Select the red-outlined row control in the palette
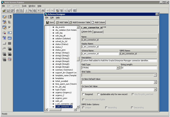Image resolution: width=170 pixels, height=117 pixels. (9, 59)
